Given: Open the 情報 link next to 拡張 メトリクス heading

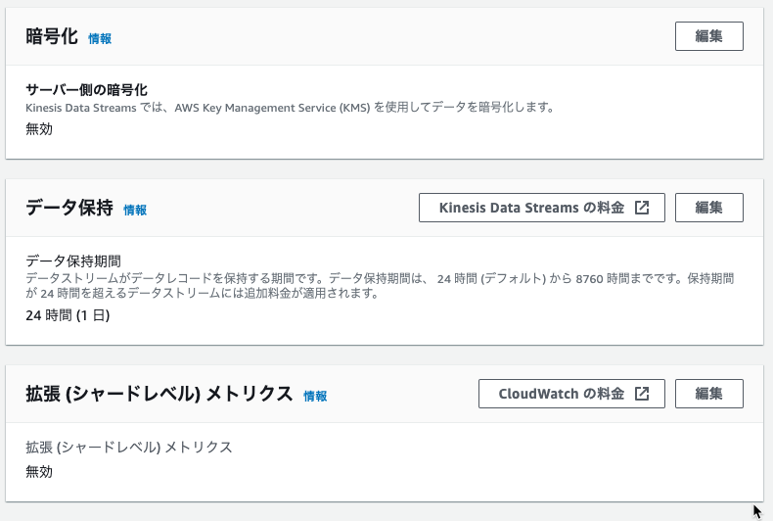Looking at the screenshot, I should click(x=315, y=397).
